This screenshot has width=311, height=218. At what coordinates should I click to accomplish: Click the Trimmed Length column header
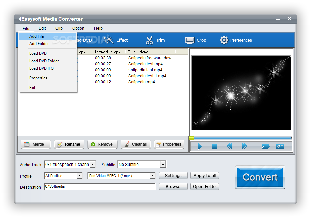[108, 52]
